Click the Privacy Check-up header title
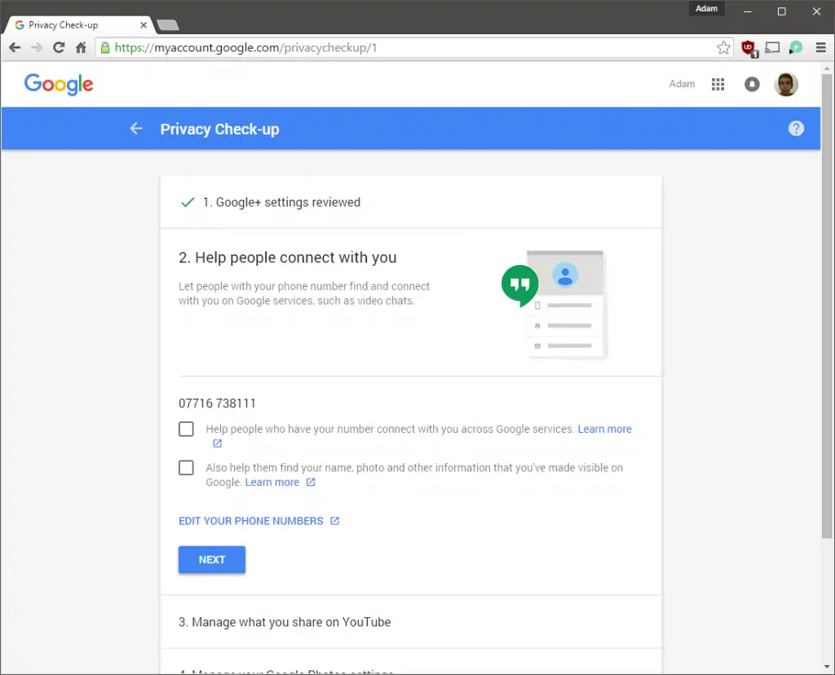The height and width of the screenshot is (675, 835). tap(219, 129)
